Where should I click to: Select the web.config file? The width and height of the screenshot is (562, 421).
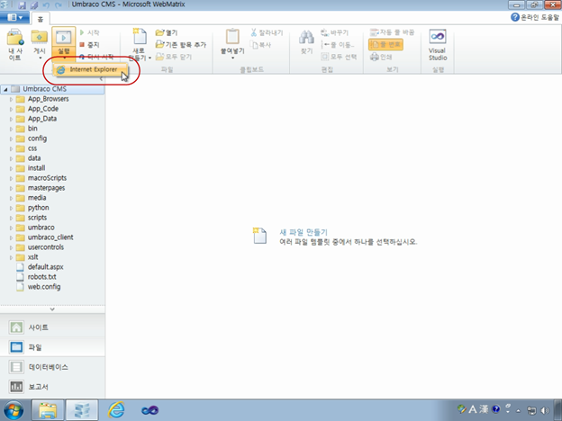pos(44,287)
